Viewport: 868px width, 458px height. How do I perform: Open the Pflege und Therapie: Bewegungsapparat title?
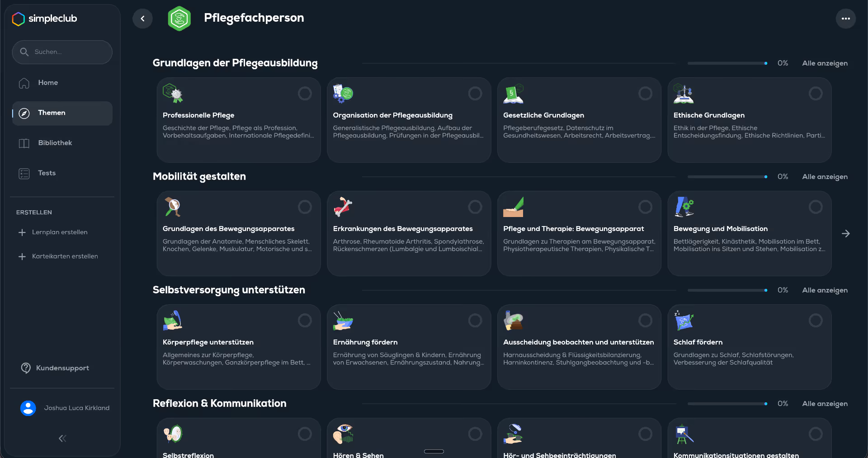(574, 229)
